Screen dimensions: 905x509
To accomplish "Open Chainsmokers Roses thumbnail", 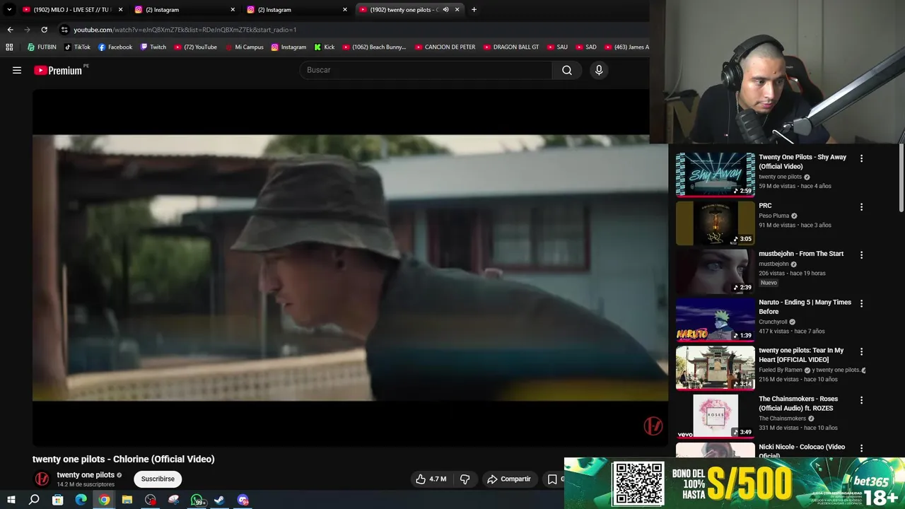I will tap(715, 416).
